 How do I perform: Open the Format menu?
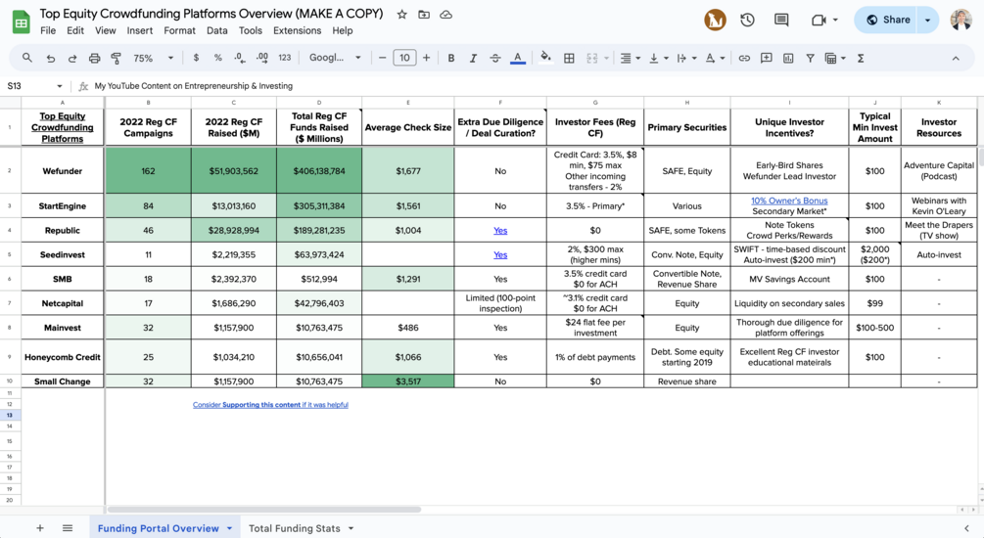179,30
